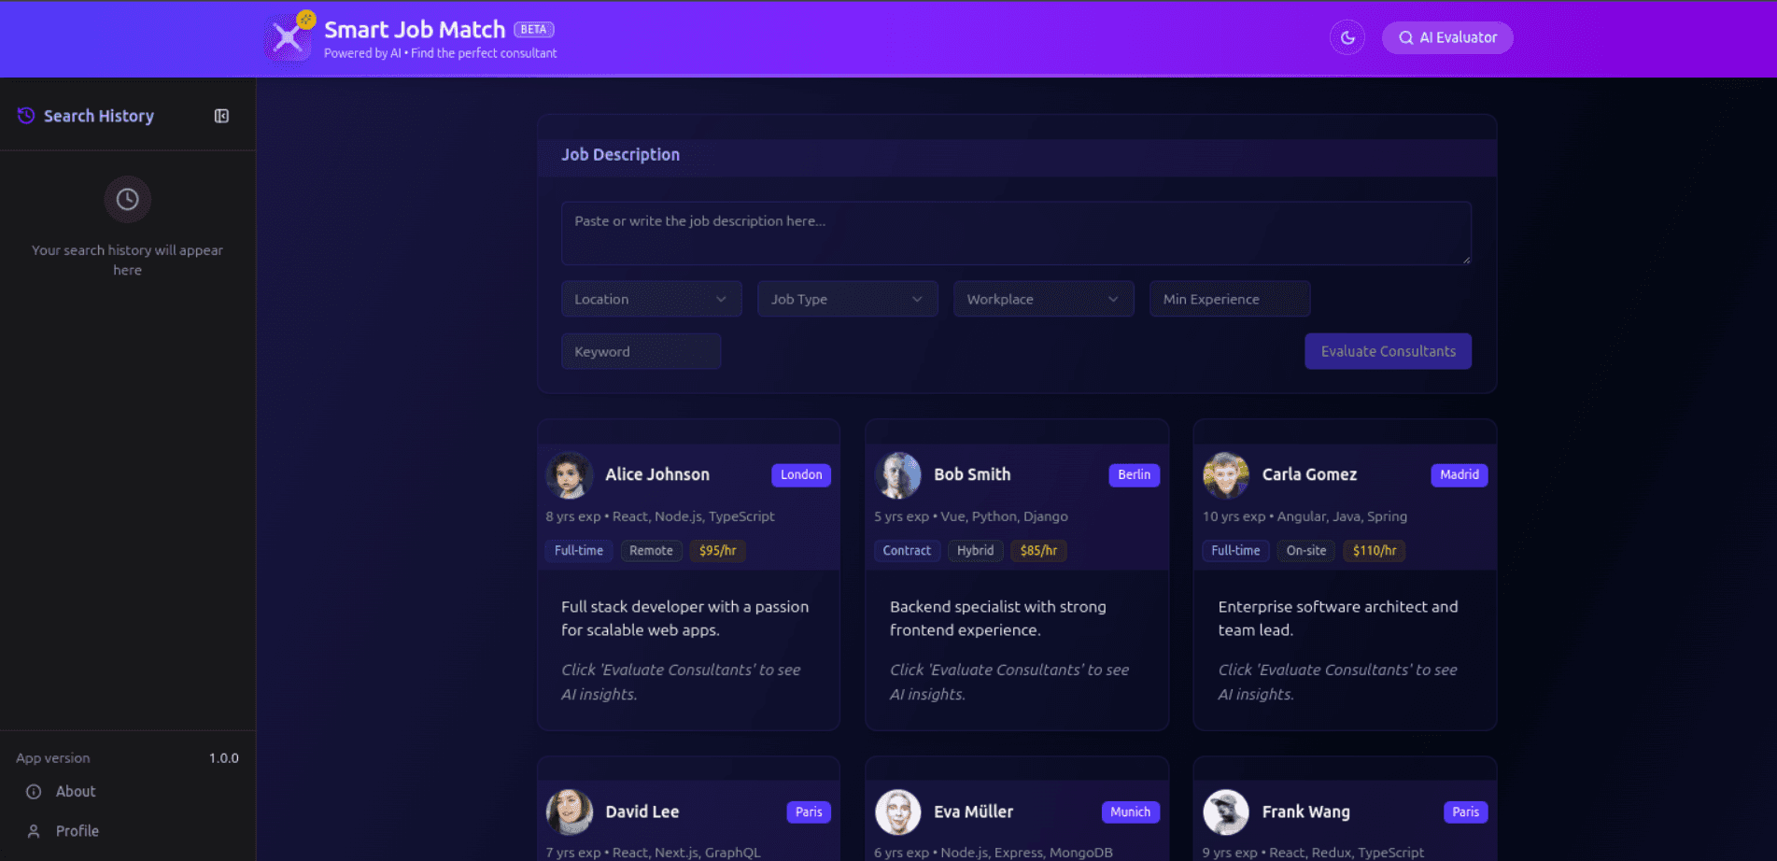
Task: Click the Workplace dropdown chevron arrow
Action: tap(1113, 299)
